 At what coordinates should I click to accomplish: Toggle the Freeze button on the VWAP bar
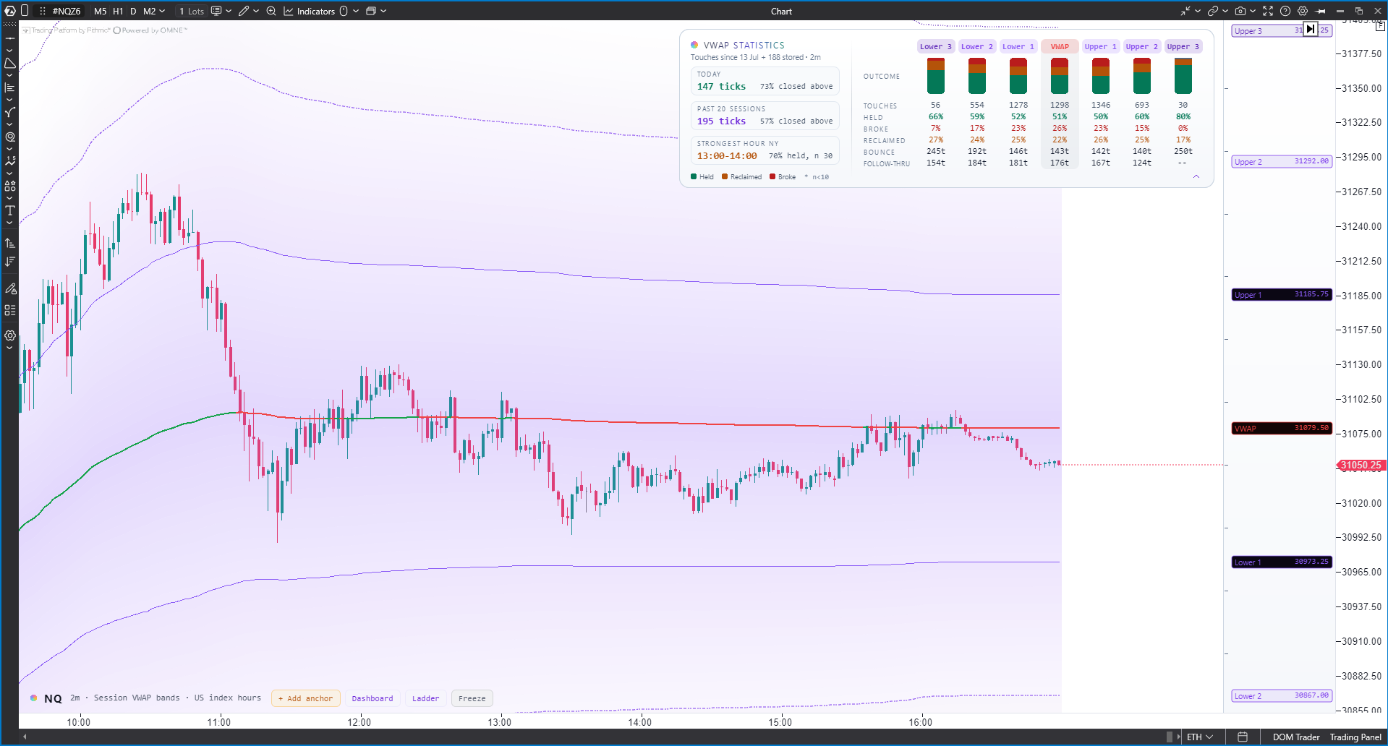(472, 698)
